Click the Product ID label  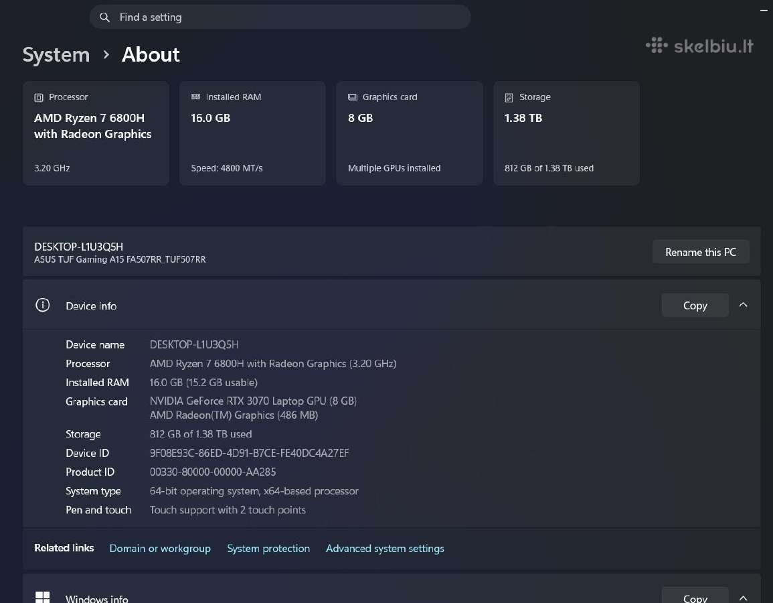click(x=90, y=472)
